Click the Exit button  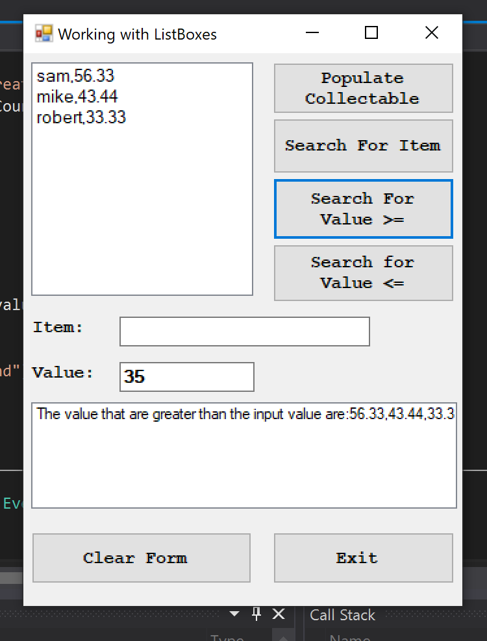coord(363,557)
